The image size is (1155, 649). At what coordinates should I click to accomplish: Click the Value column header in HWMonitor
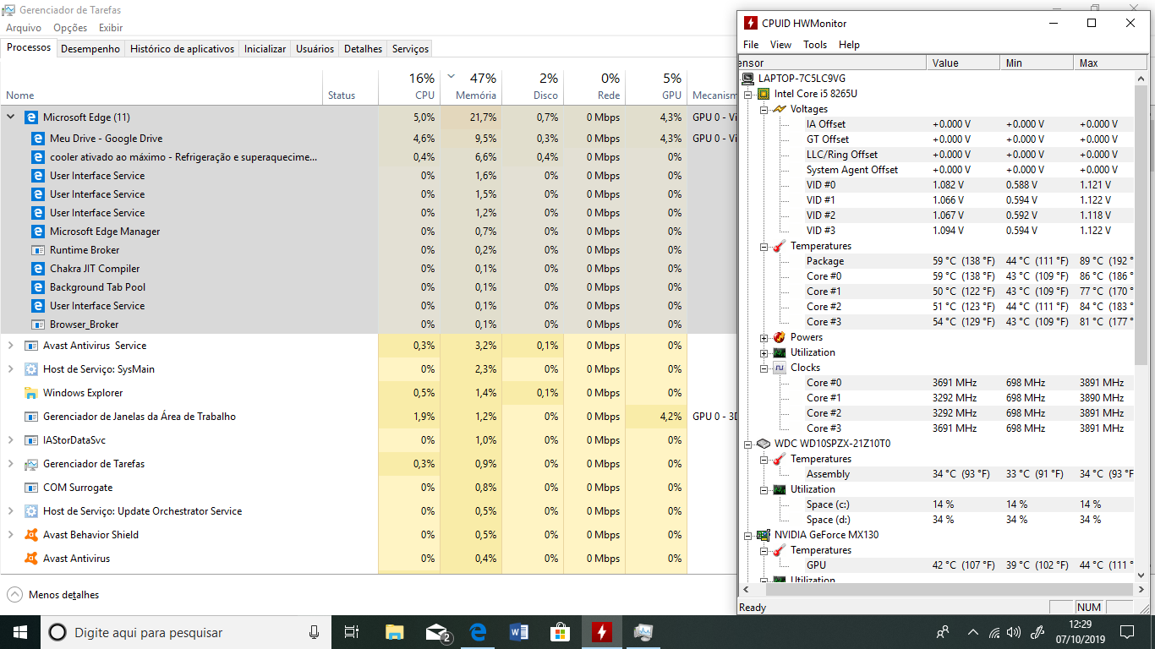click(963, 63)
